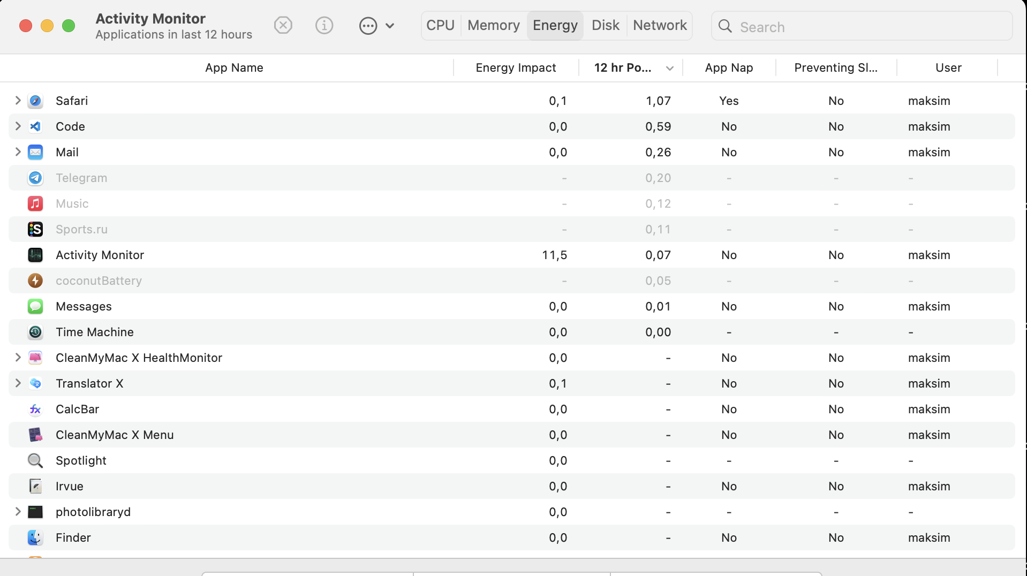Click the search magnifier icon
This screenshot has height=576, width=1027.
point(725,26)
